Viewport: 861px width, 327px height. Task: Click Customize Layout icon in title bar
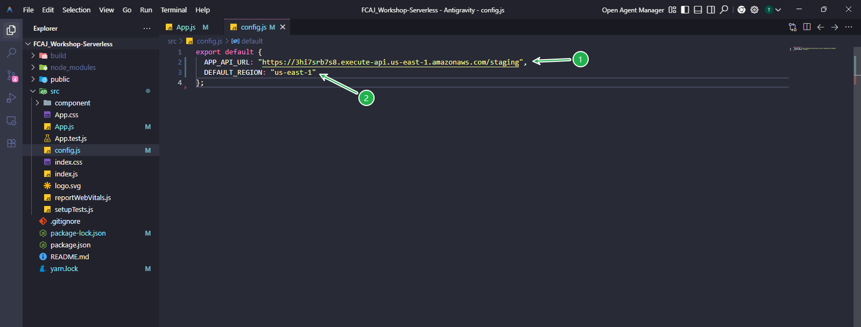coord(672,10)
